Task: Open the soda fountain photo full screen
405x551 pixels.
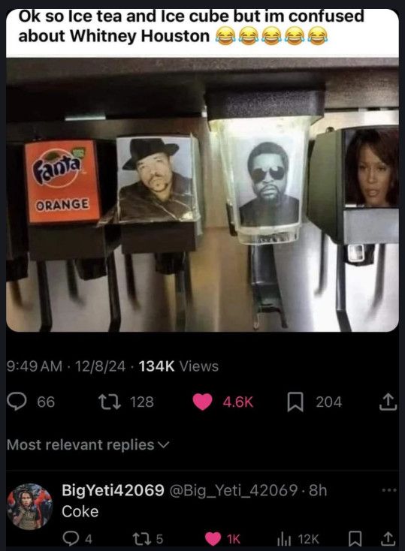Action: pos(202,194)
